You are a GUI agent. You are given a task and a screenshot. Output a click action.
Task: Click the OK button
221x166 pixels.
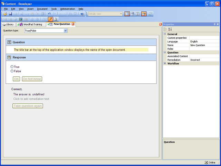coord(16,79)
